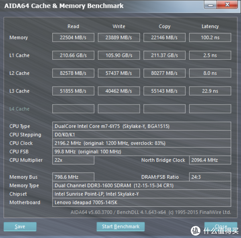Select L1 Cache copy 211.37 GB/s
This screenshot has width=241, height=238.
pos(164,55)
